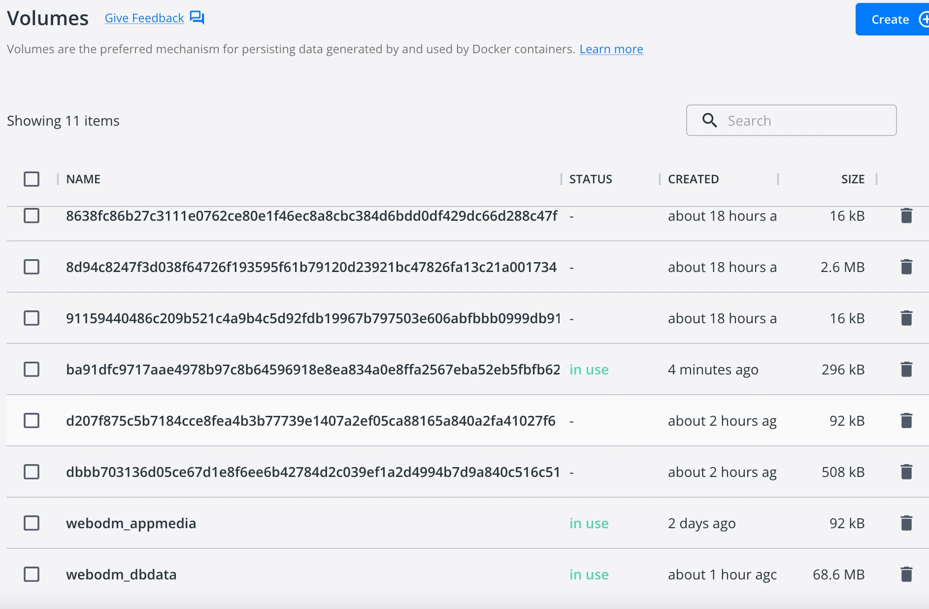Click the search magnifier icon
This screenshot has height=609, width=929.
[x=709, y=120]
